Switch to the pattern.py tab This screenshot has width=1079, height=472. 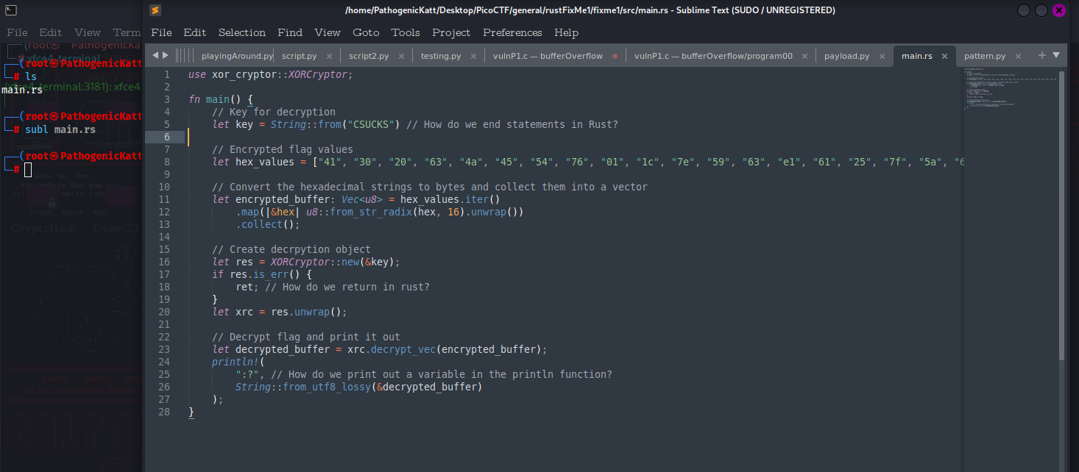tap(984, 56)
